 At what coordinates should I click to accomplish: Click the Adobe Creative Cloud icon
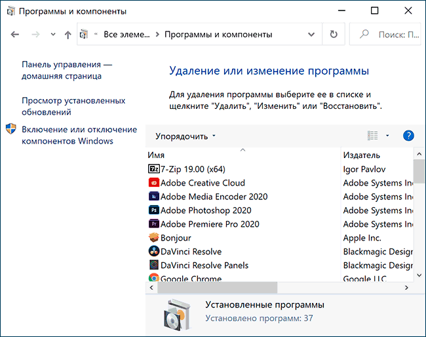tap(154, 183)
